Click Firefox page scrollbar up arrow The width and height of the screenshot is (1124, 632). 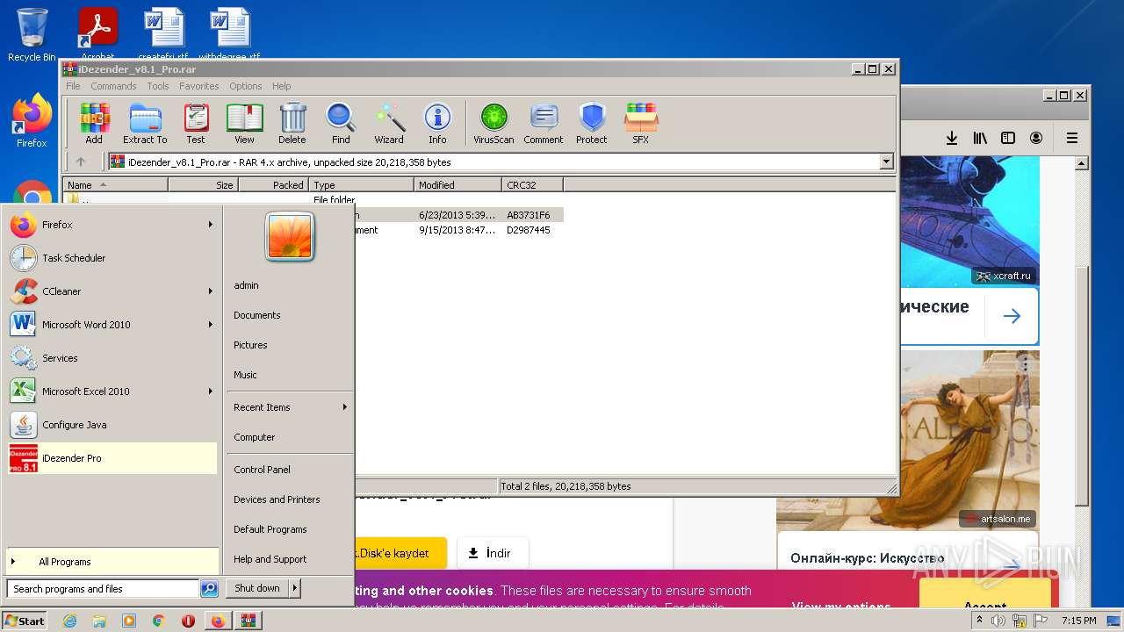[1082, 163]
